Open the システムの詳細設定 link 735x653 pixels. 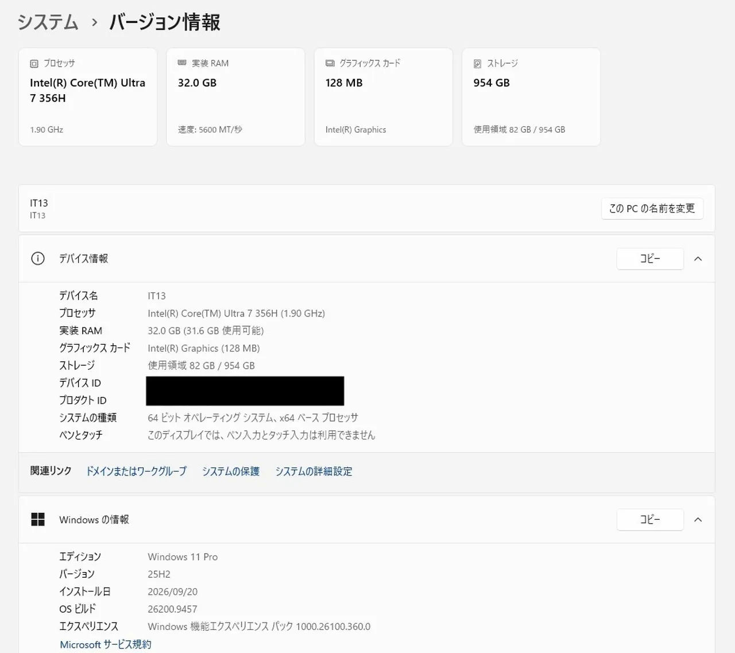point(314,471)
